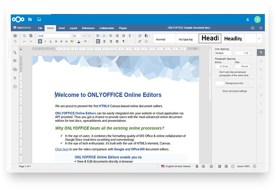Open the hamburger view settings menu

click(x=261, y=28)
